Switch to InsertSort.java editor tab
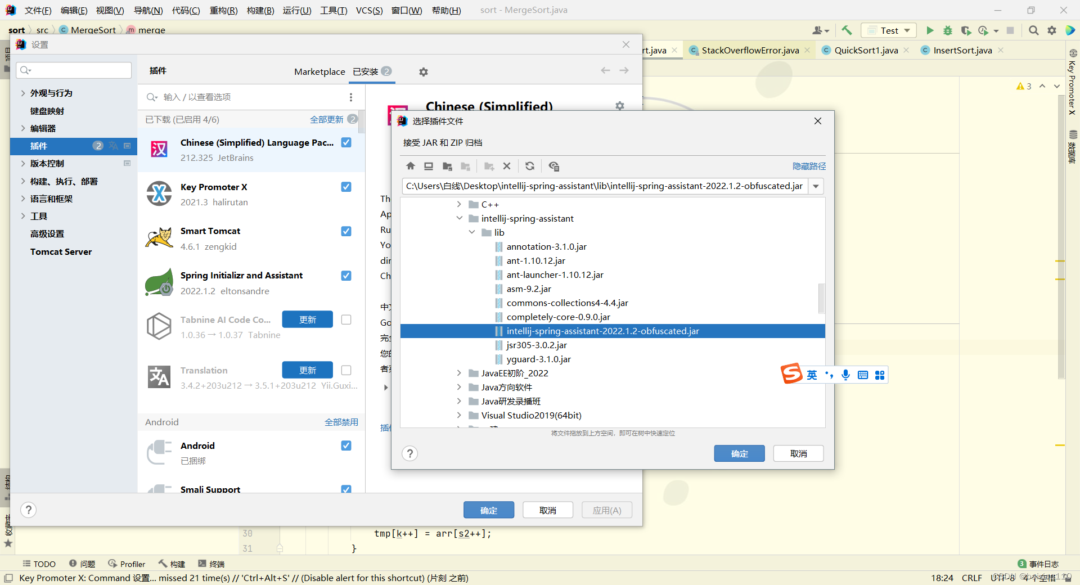This screenshot has width=1080, height=585. point(962,50)
